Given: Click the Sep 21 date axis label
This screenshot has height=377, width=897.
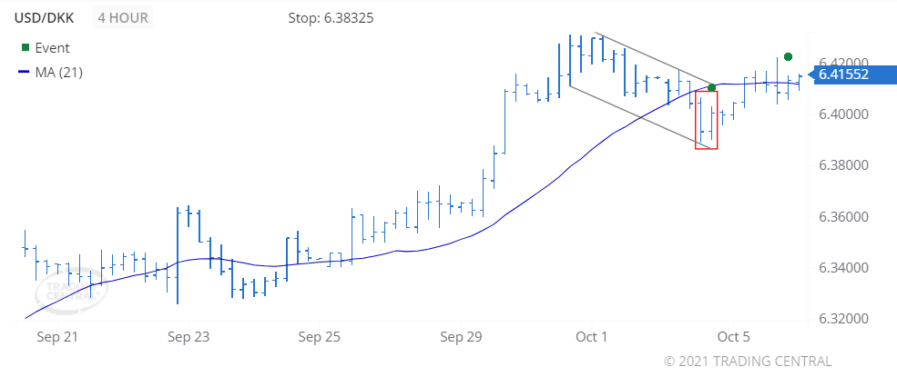Looking at the screenshot, I should [58, 336].
